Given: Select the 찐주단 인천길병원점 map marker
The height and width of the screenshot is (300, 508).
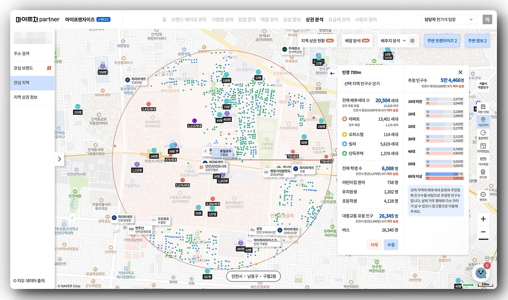Looking at the screenshot, I should (x=140, y=230).
